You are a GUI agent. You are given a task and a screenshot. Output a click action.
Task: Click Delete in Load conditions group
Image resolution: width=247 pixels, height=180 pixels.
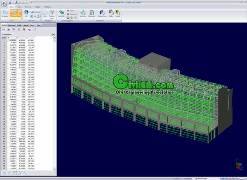point(71,11)
